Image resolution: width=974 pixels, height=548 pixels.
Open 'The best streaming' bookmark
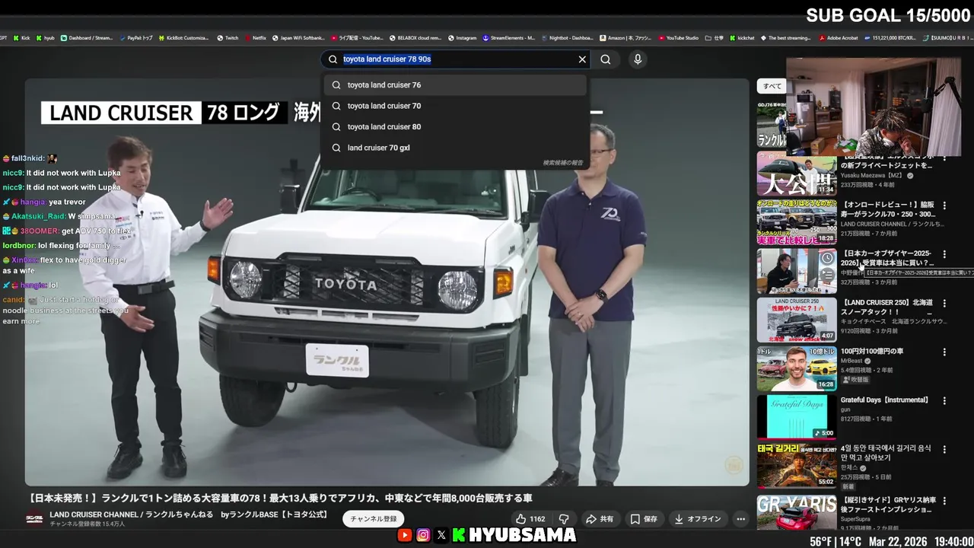tap(786, 37)
